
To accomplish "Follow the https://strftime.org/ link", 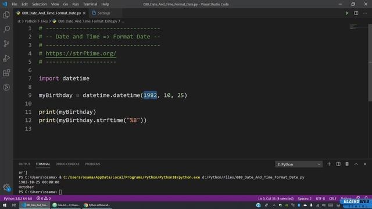I will pyautogui.click(x=81, y=53).
